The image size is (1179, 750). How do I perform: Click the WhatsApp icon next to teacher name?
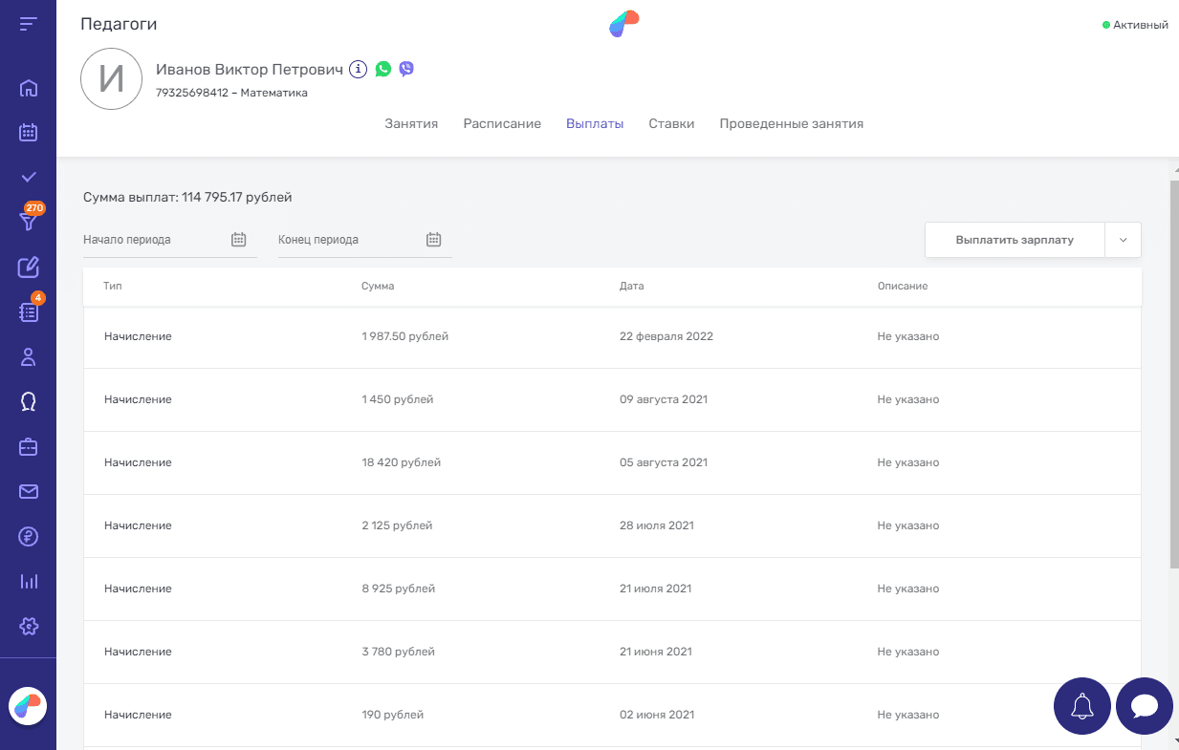pos(383,69)
